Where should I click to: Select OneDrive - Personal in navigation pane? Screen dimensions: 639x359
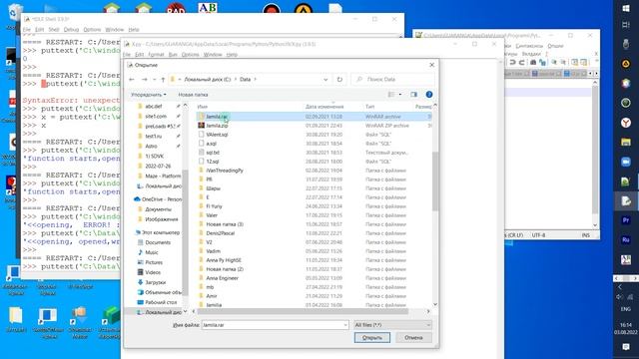[x=161, y=199]
